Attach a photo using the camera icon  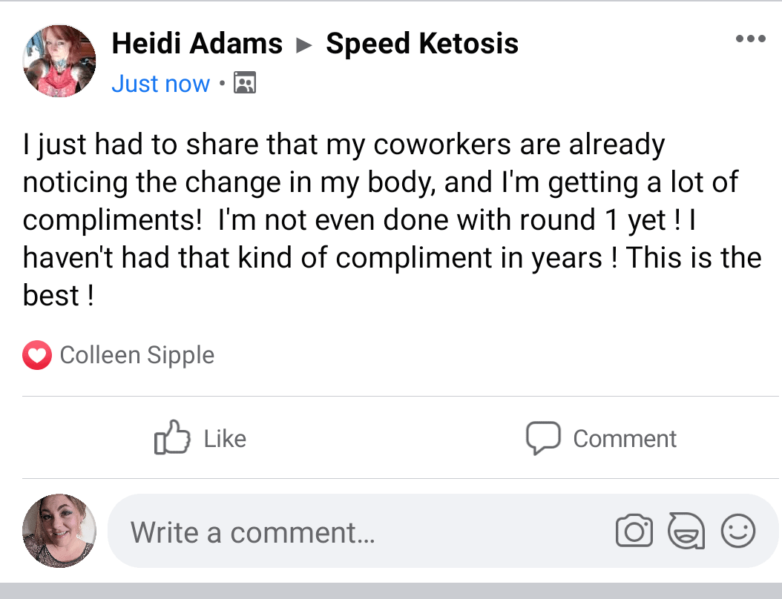click(634, 531)
